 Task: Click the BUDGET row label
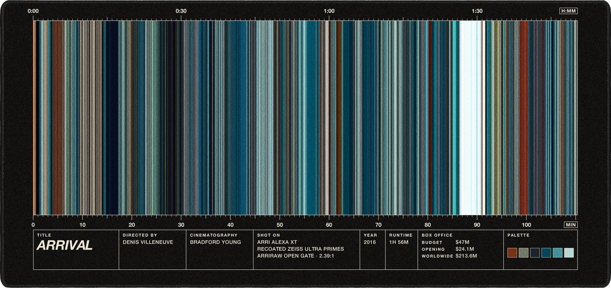[432, 242]
